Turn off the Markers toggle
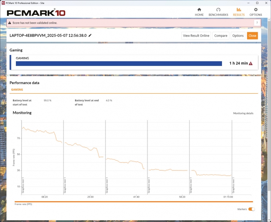Viewport: 271px width, 222px height. pos(252,209)
